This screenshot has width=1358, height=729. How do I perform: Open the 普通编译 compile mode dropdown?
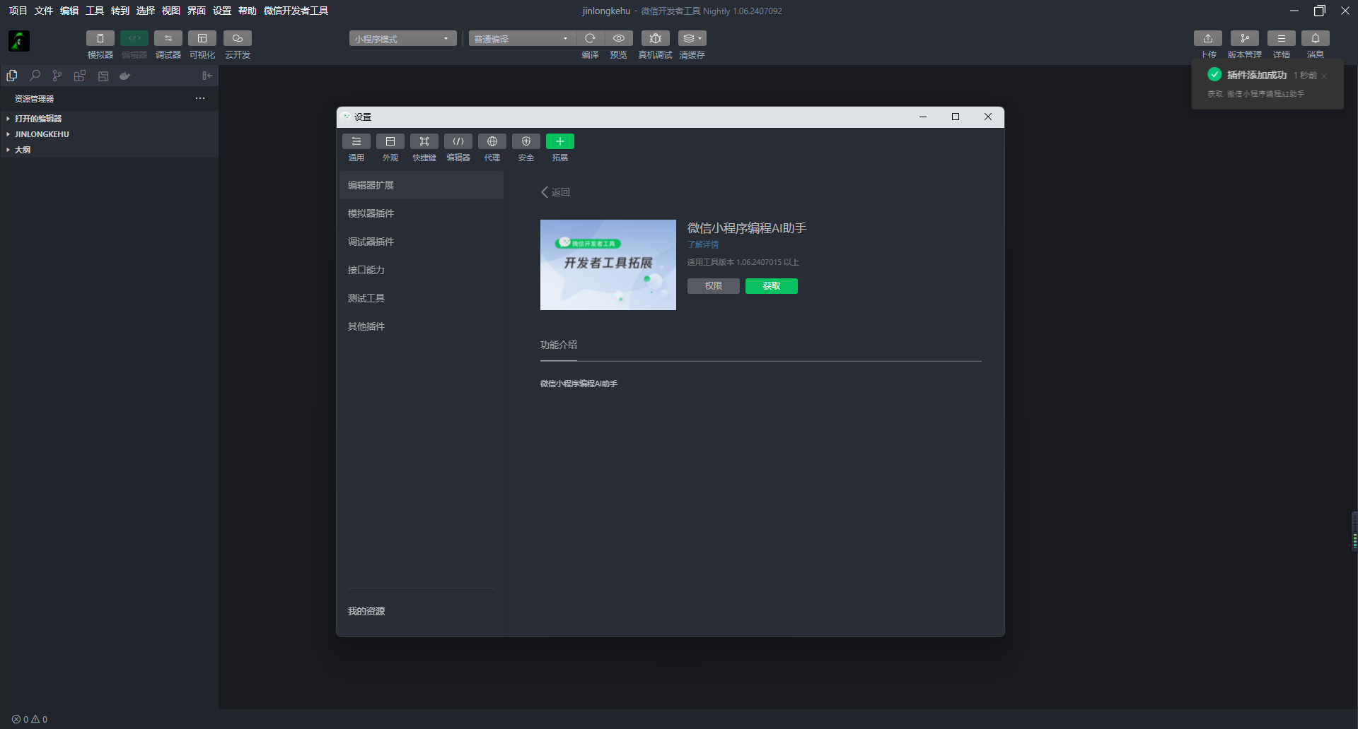coord(521,39)
